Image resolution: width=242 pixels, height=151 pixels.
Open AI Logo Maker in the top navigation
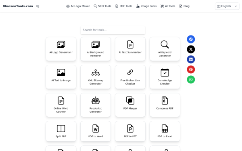(x=78, y=6)
